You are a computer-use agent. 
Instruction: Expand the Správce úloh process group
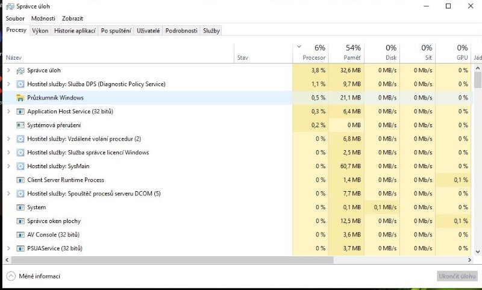click(8, 71)
